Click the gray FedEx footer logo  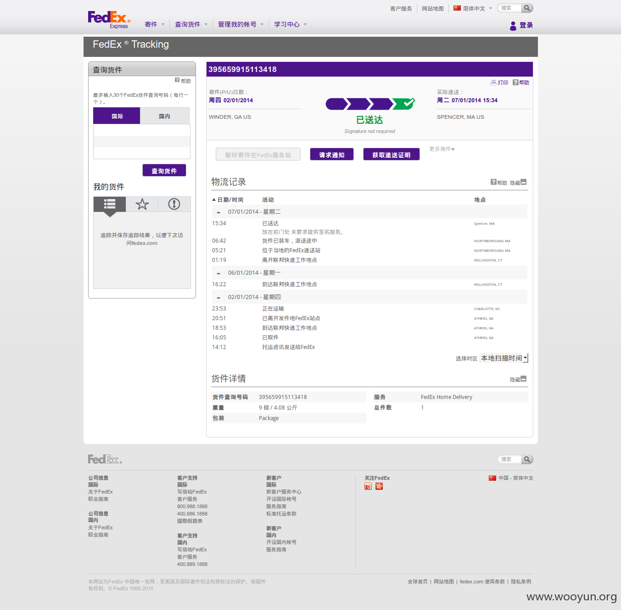point(105,459)
